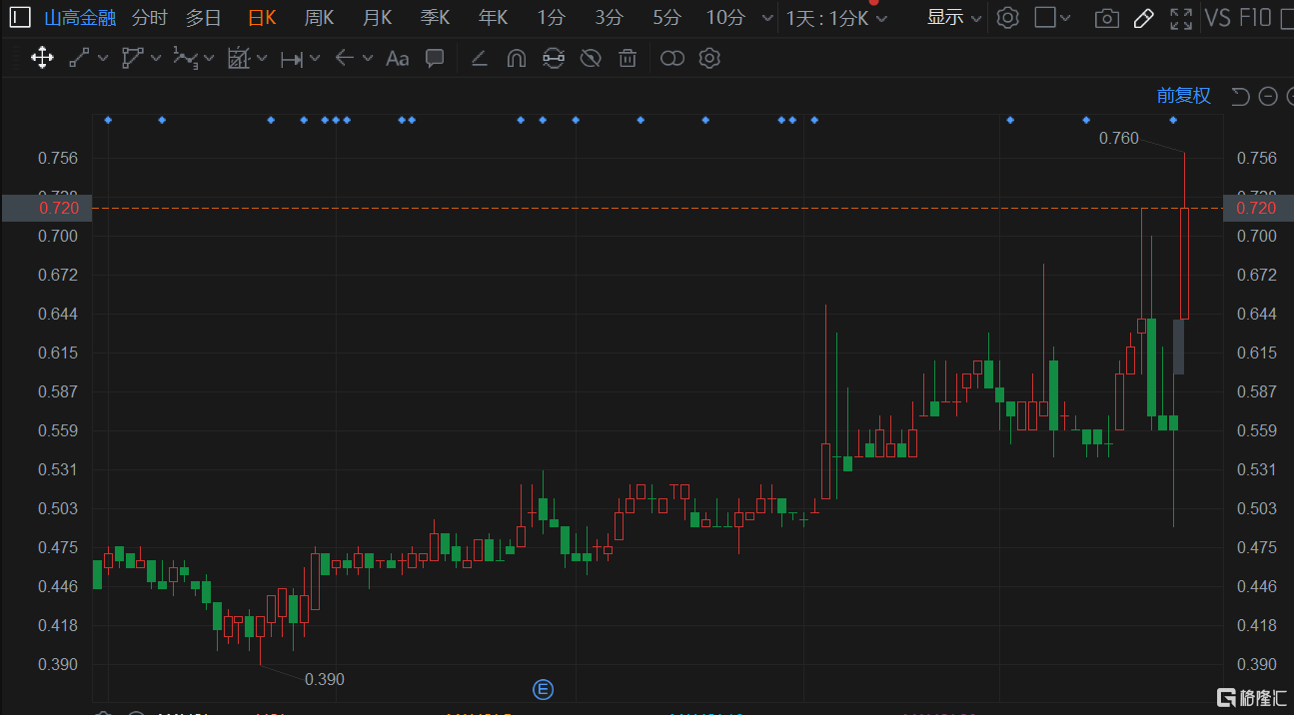Select the magnet snap tool
The height and width of the screenshot is (715, 1294).
pyautogui.click(x=517, y=58)
